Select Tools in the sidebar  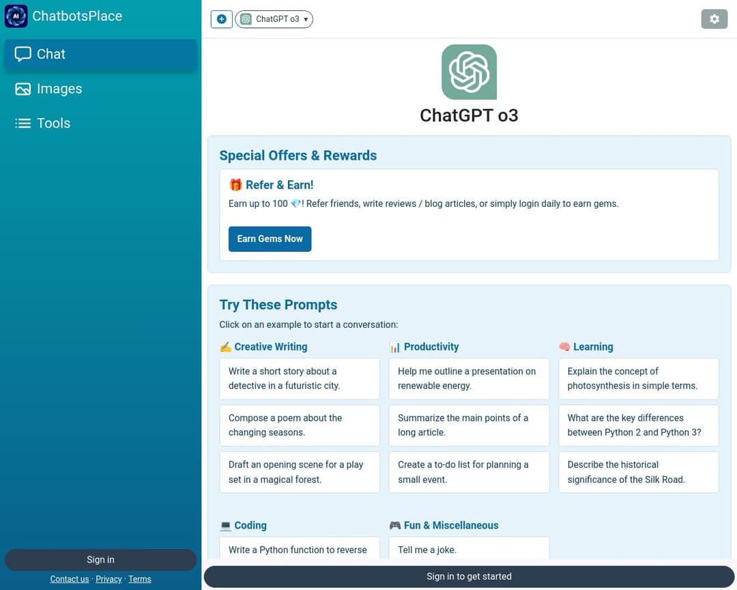click(52, 123)
